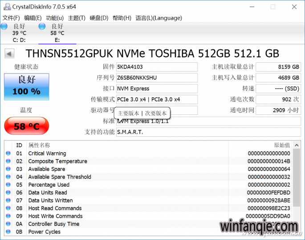
Task: Open the 硬盘(D) menu
Action: 99,18
